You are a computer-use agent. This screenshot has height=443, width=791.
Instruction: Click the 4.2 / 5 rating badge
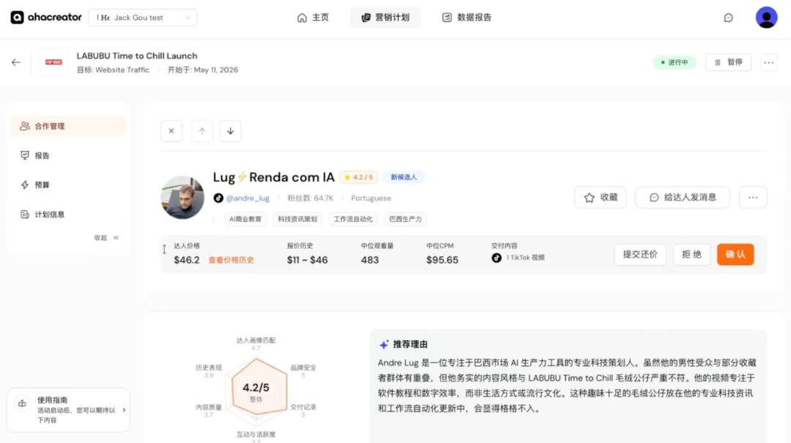tap(359, 177)
